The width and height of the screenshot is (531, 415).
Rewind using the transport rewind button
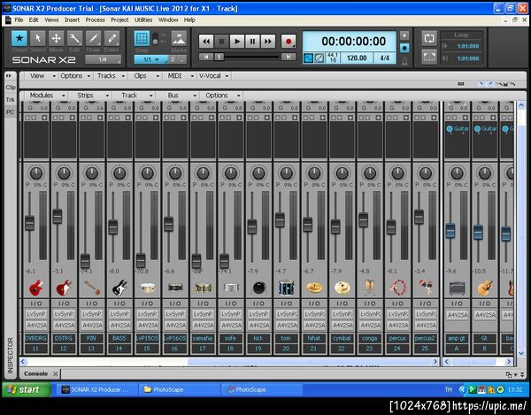(206, 42)
